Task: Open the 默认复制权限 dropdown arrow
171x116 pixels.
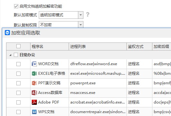Action: [81, 25]
